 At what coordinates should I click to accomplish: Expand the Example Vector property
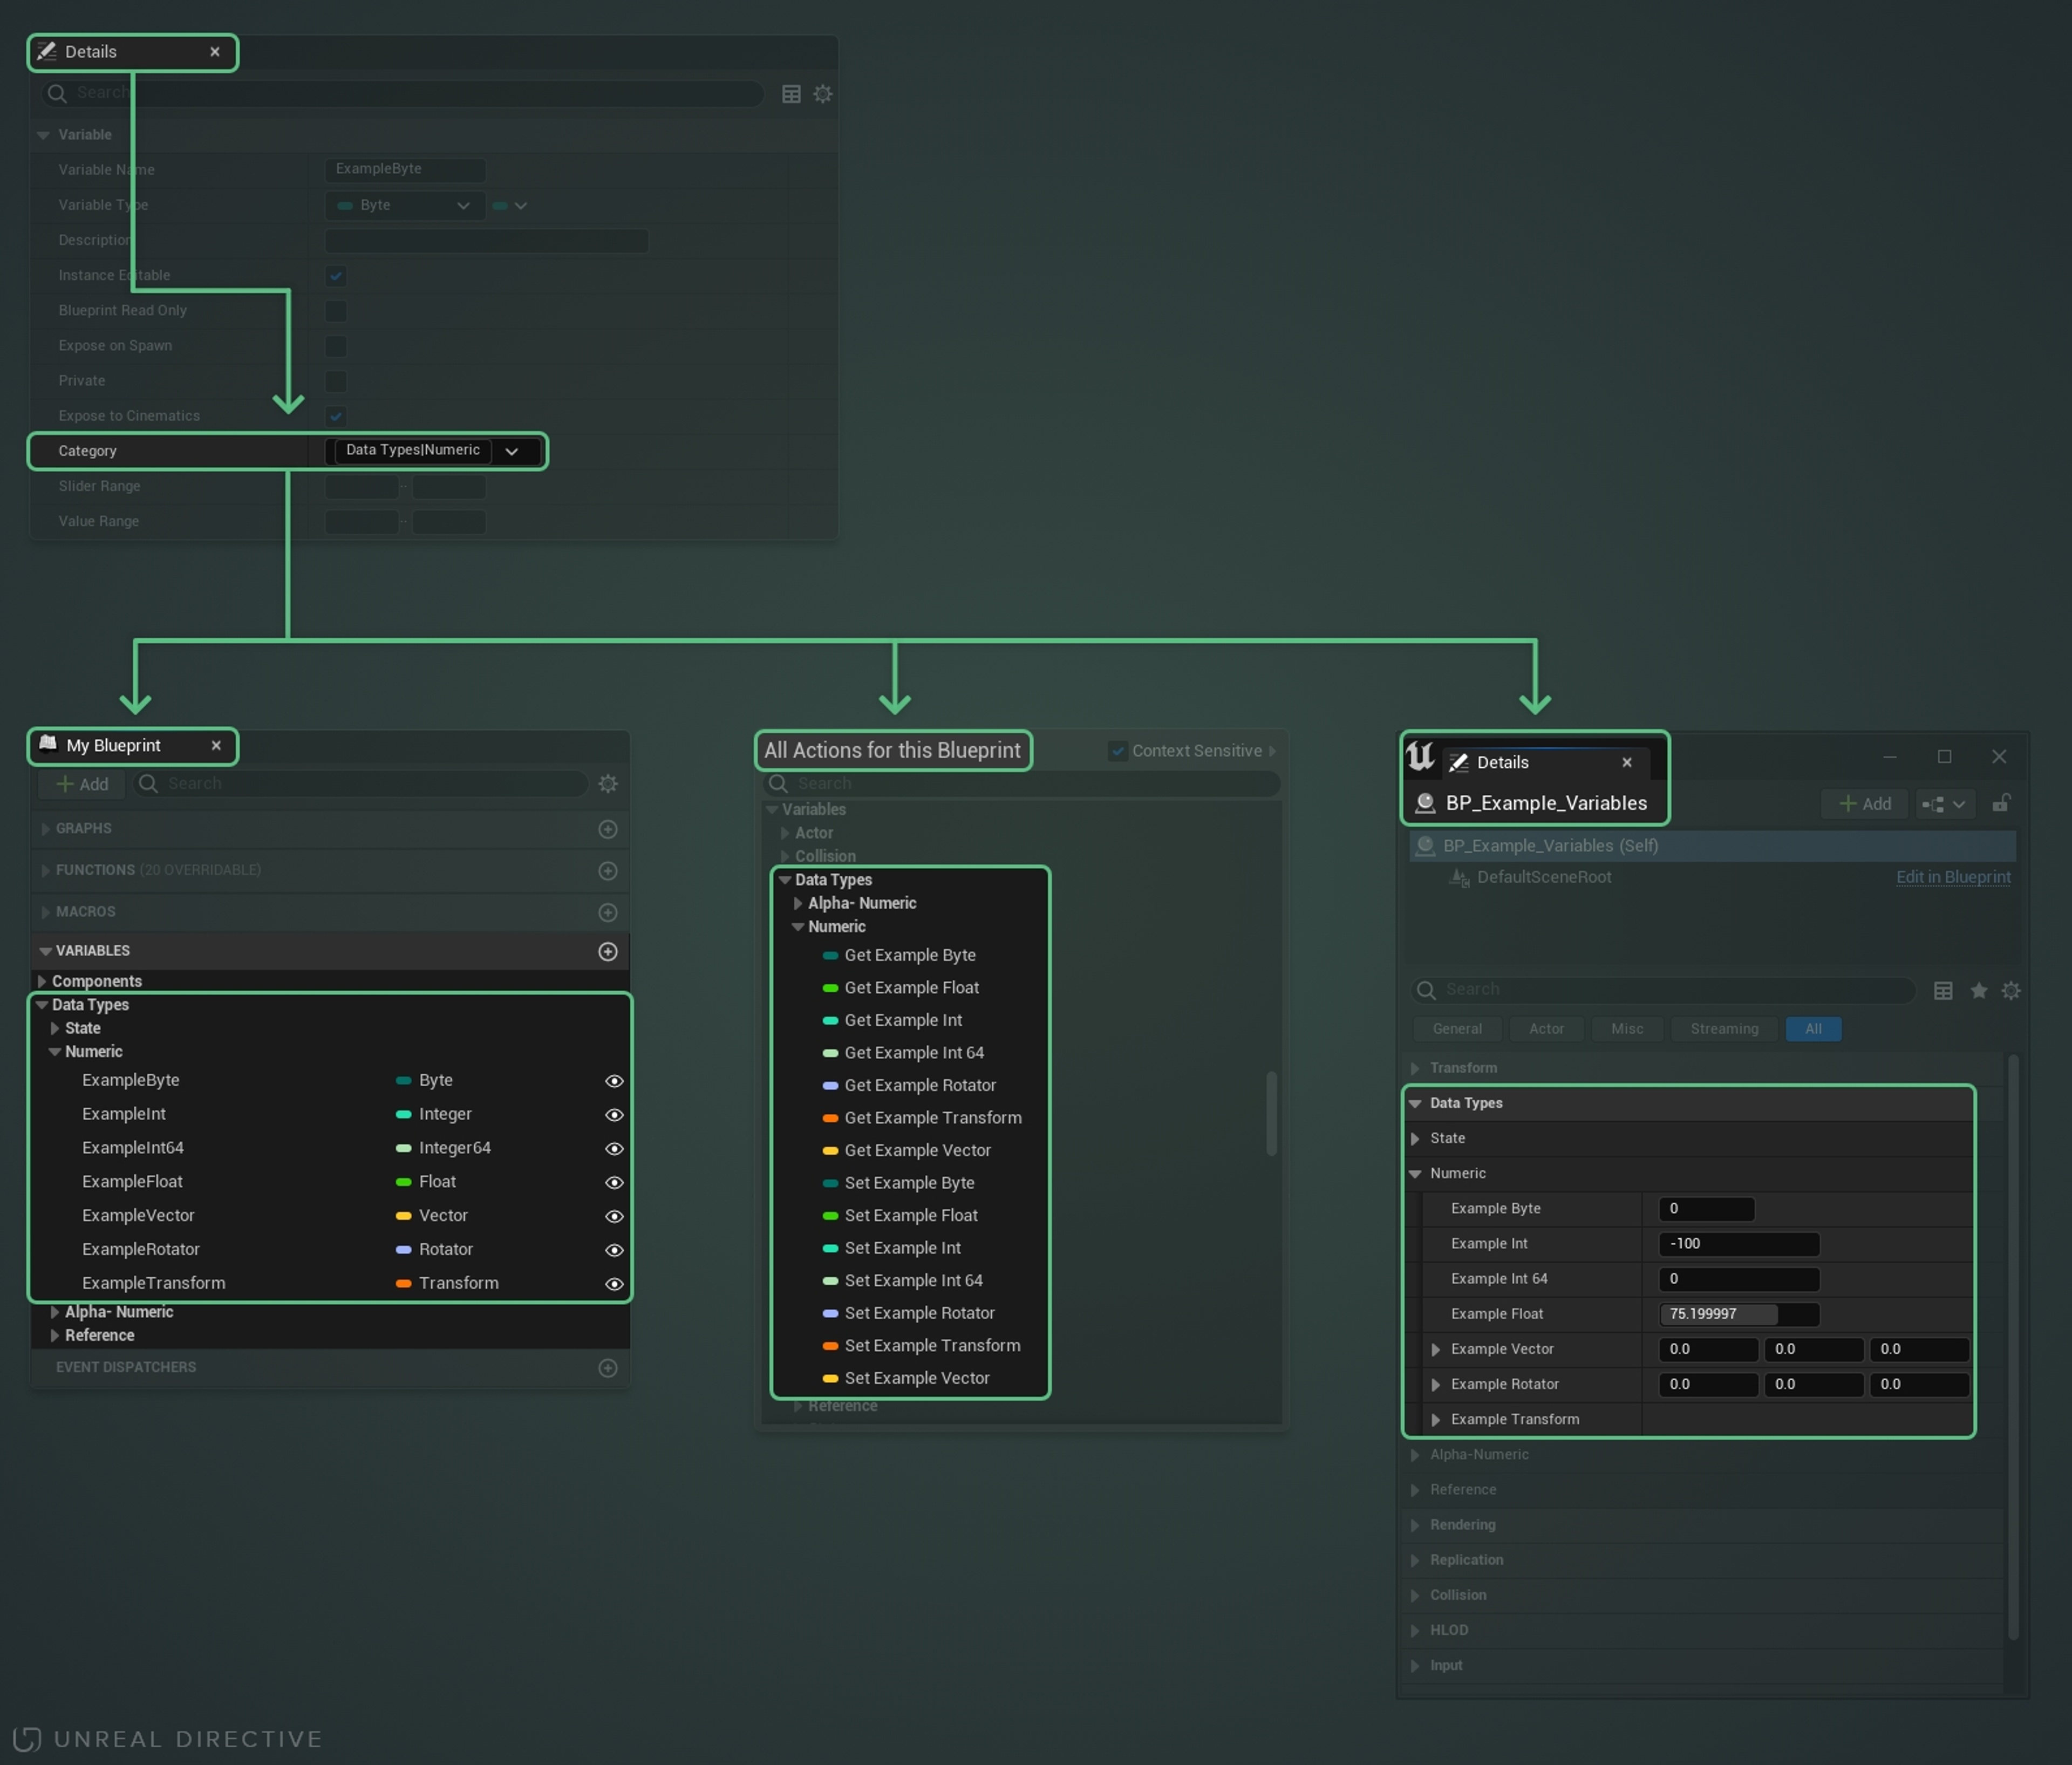tap(1436, 1350)
